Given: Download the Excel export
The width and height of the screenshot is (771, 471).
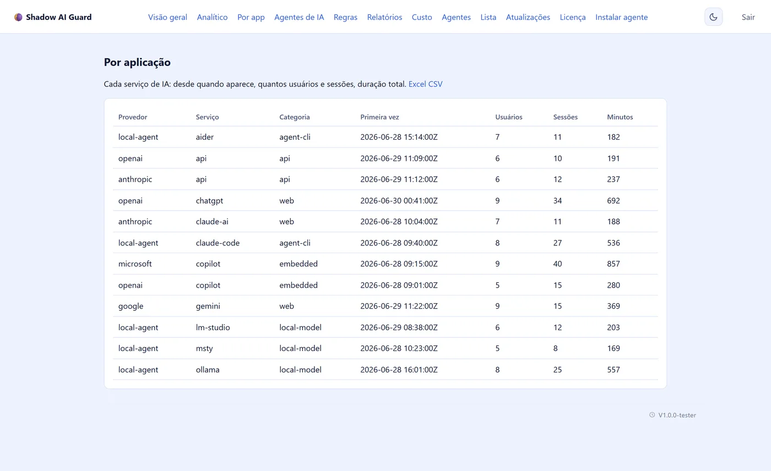Looking at the screenshot, I should [x=417, y=84].
